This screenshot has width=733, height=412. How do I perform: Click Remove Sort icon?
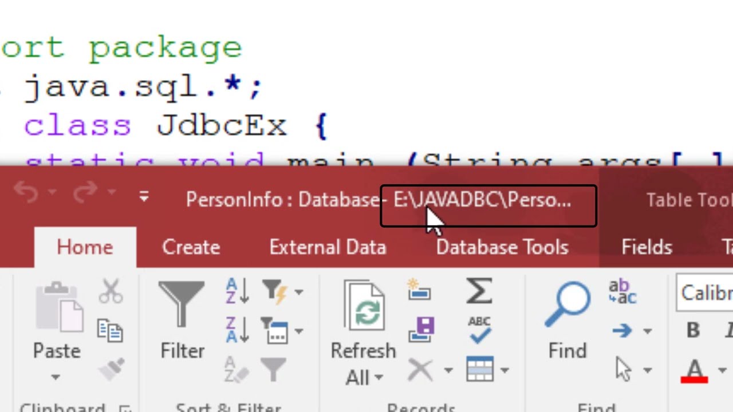coord(237,370)
